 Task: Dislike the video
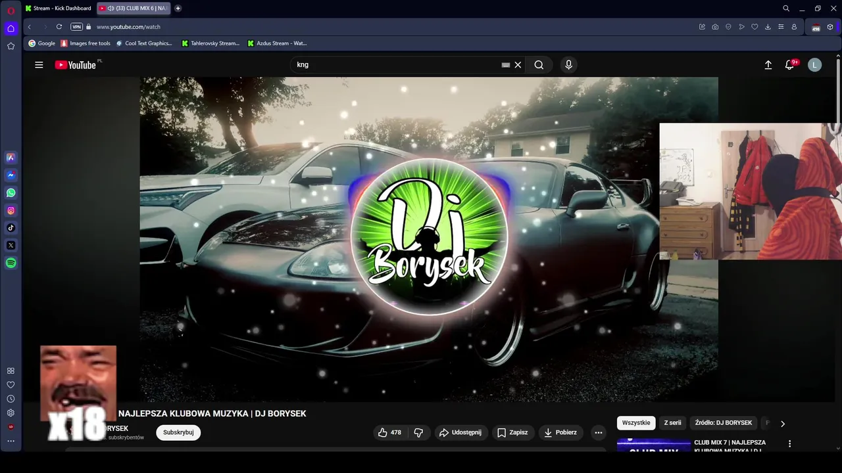pos(418,432)
